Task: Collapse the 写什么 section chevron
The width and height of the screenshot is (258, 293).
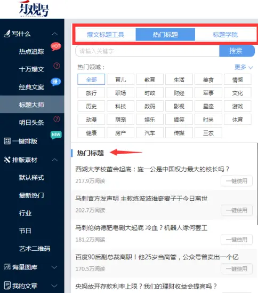Action: [x=55, y=34]
